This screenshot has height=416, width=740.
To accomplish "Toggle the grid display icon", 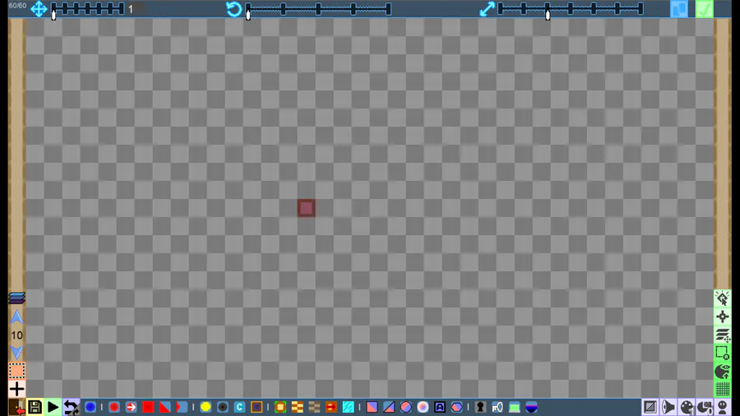I will coord(723,389).
